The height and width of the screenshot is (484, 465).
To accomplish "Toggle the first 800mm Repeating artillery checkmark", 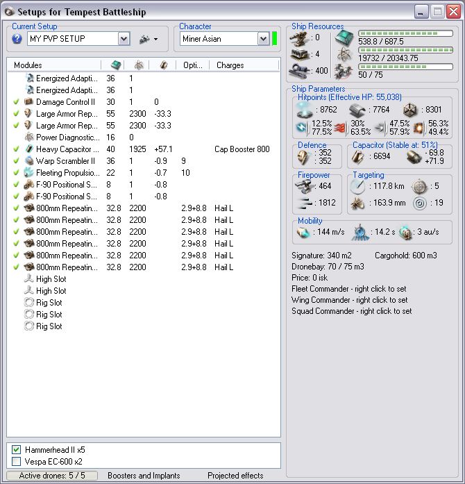I will point(16,208).
